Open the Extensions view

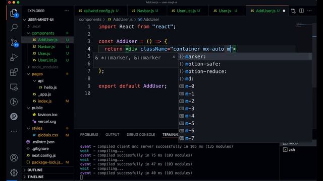pyautogui.click(x=14, y=72)
